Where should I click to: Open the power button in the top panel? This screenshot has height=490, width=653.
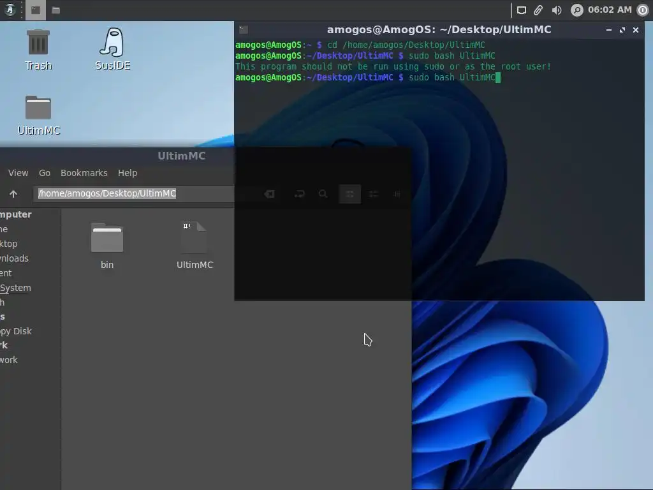click(x=643, y=10)
